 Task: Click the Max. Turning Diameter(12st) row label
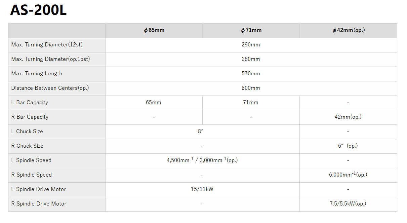(47, 45)
